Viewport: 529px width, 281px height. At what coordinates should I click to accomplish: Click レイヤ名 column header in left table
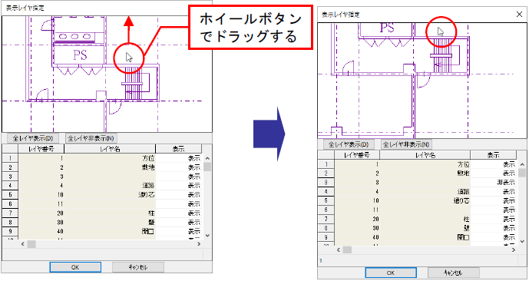[x=110, y=149]
